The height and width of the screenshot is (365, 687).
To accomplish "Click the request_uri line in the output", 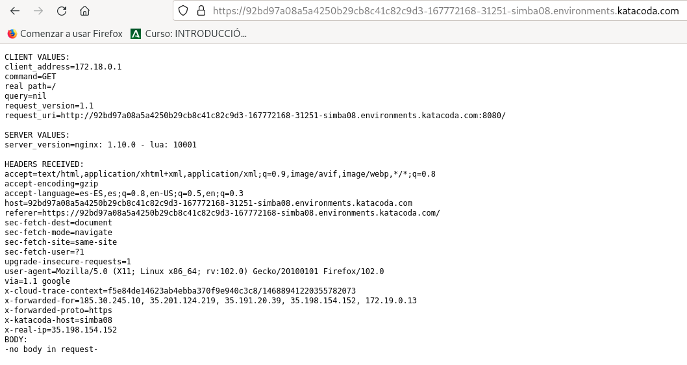I will click(x=255, y=116).
